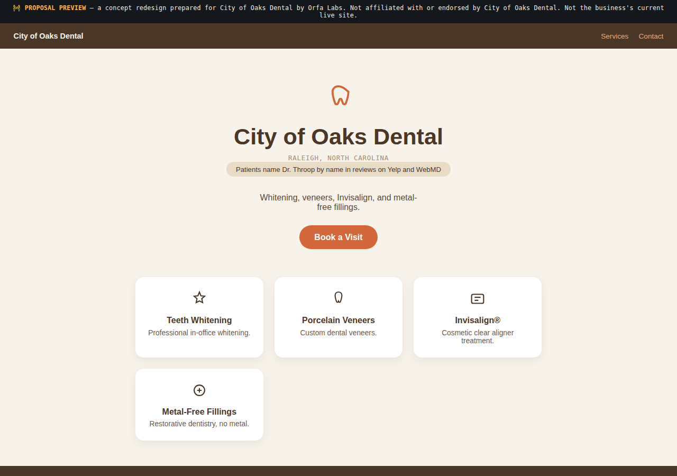Click the Book a Visit button
677x476 pixels.
click(338, 237)
